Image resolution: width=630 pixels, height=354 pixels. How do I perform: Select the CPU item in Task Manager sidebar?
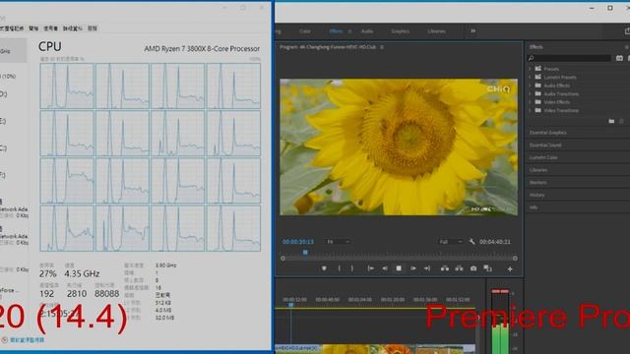tap(13, 50)
